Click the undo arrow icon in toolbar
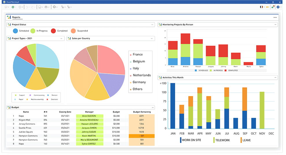286x155 pixels. coord(27,7)
